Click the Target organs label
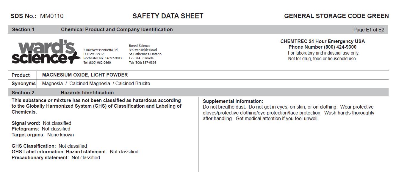Viewport: 399px width, 172px height. point(28,135)
